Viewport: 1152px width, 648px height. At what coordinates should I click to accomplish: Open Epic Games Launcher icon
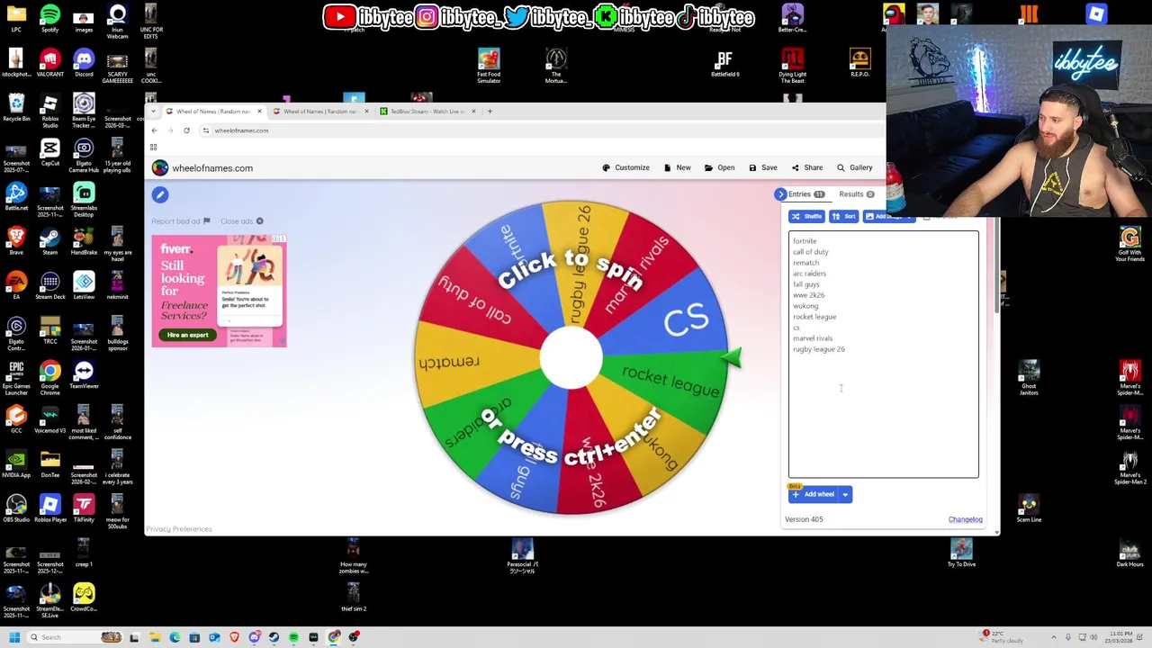coord(15,375)
